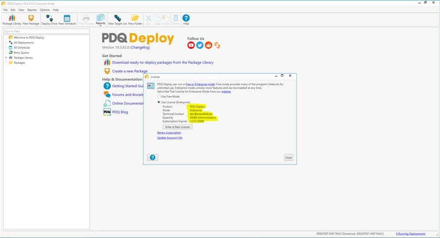Click the New Folder toolbar icon
This screenshot has width=440, height=238.
tap(135, 20)
